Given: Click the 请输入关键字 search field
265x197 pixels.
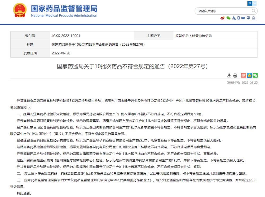Looking at the screenshot, I should (x=223, y=11).
